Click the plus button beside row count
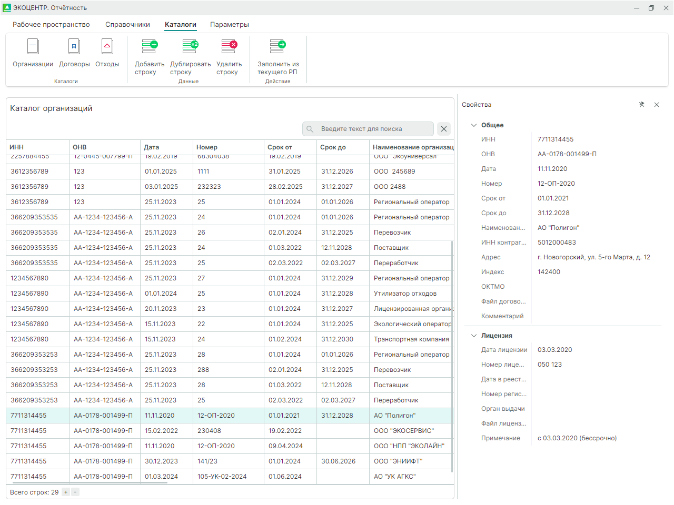The image size is (674, 505). tap(66, 492)
